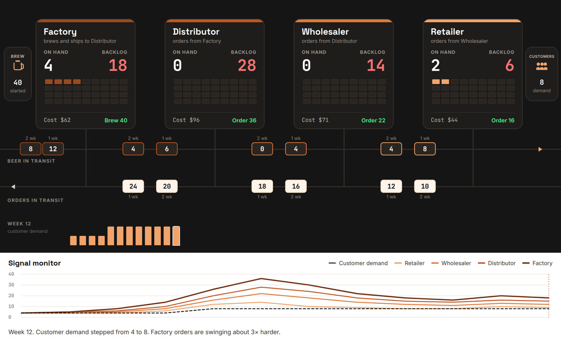
Task: Click the BEER IN TRANSIT label
Action: click(x=31, y=161)
